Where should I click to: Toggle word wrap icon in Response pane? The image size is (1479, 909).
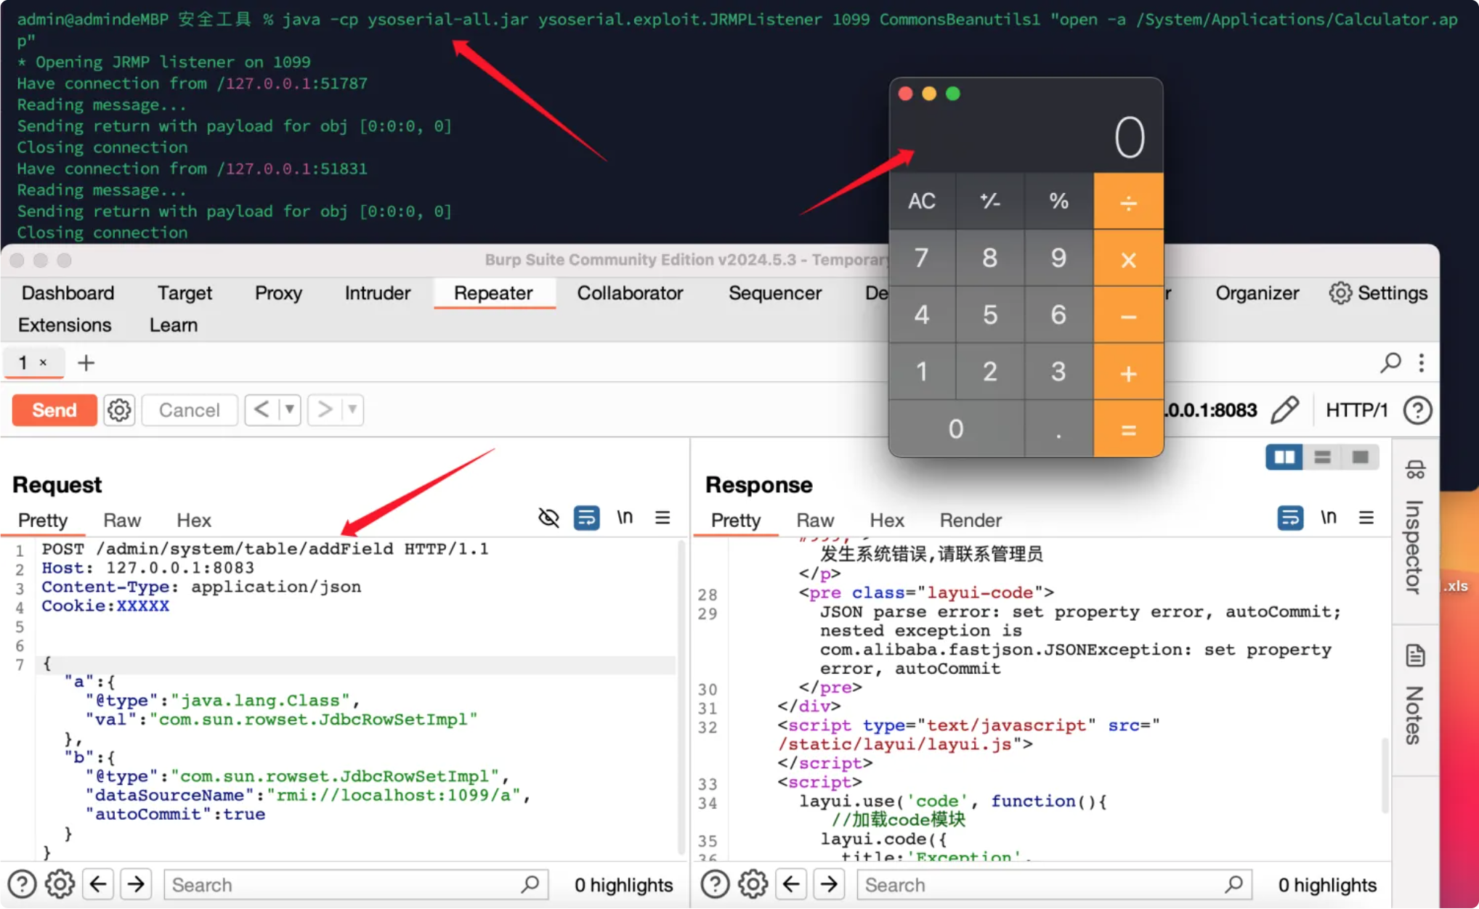[x=1290, y=518]
